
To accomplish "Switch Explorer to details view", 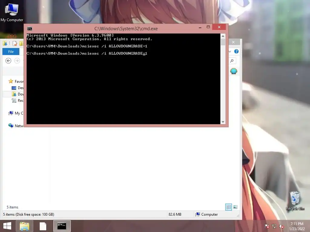I will pos(229,207).
